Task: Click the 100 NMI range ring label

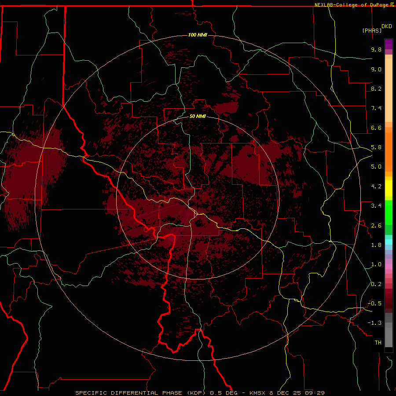Action: tap(198, 35)
